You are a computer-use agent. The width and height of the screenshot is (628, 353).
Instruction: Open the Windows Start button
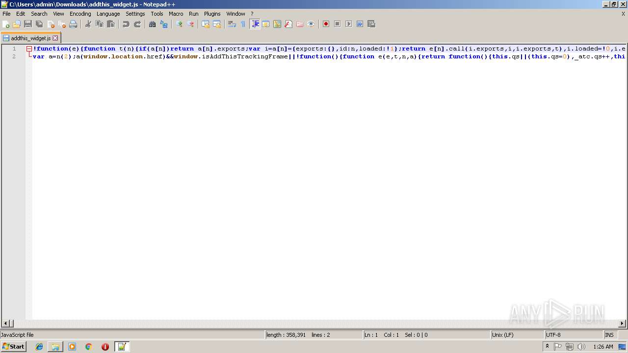coord(13,347)
